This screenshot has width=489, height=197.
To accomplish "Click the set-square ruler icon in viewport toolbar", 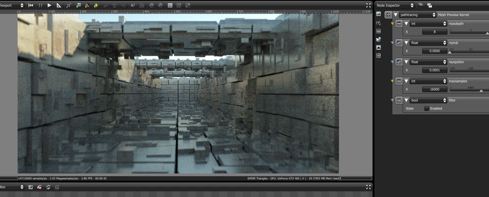I will (x=59, y=5).
